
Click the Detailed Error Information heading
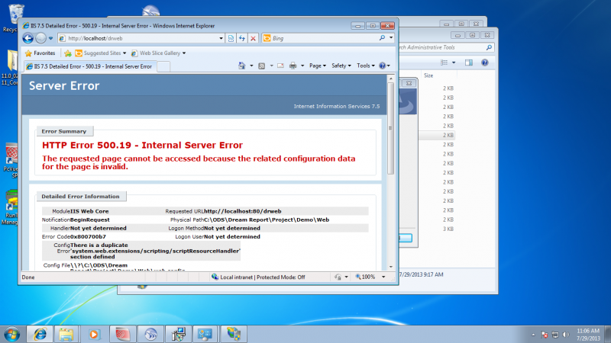(80, 197)
